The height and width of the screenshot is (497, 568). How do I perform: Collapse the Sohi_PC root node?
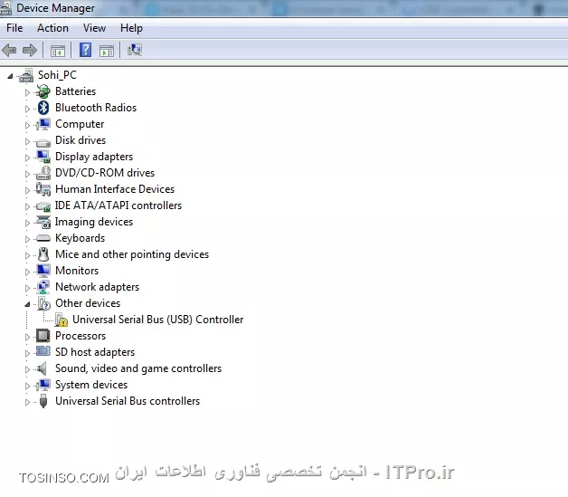11,75
